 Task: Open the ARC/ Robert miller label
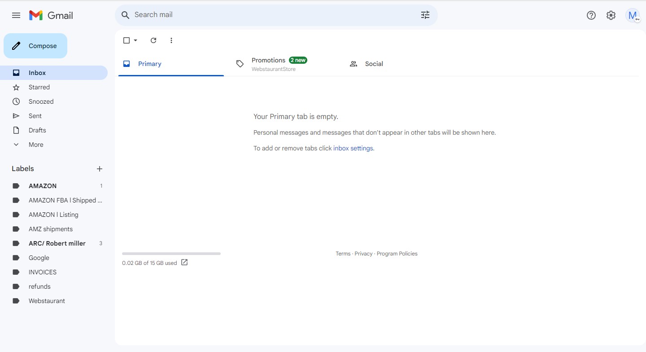pyautogui.click(x=54, y=243)
